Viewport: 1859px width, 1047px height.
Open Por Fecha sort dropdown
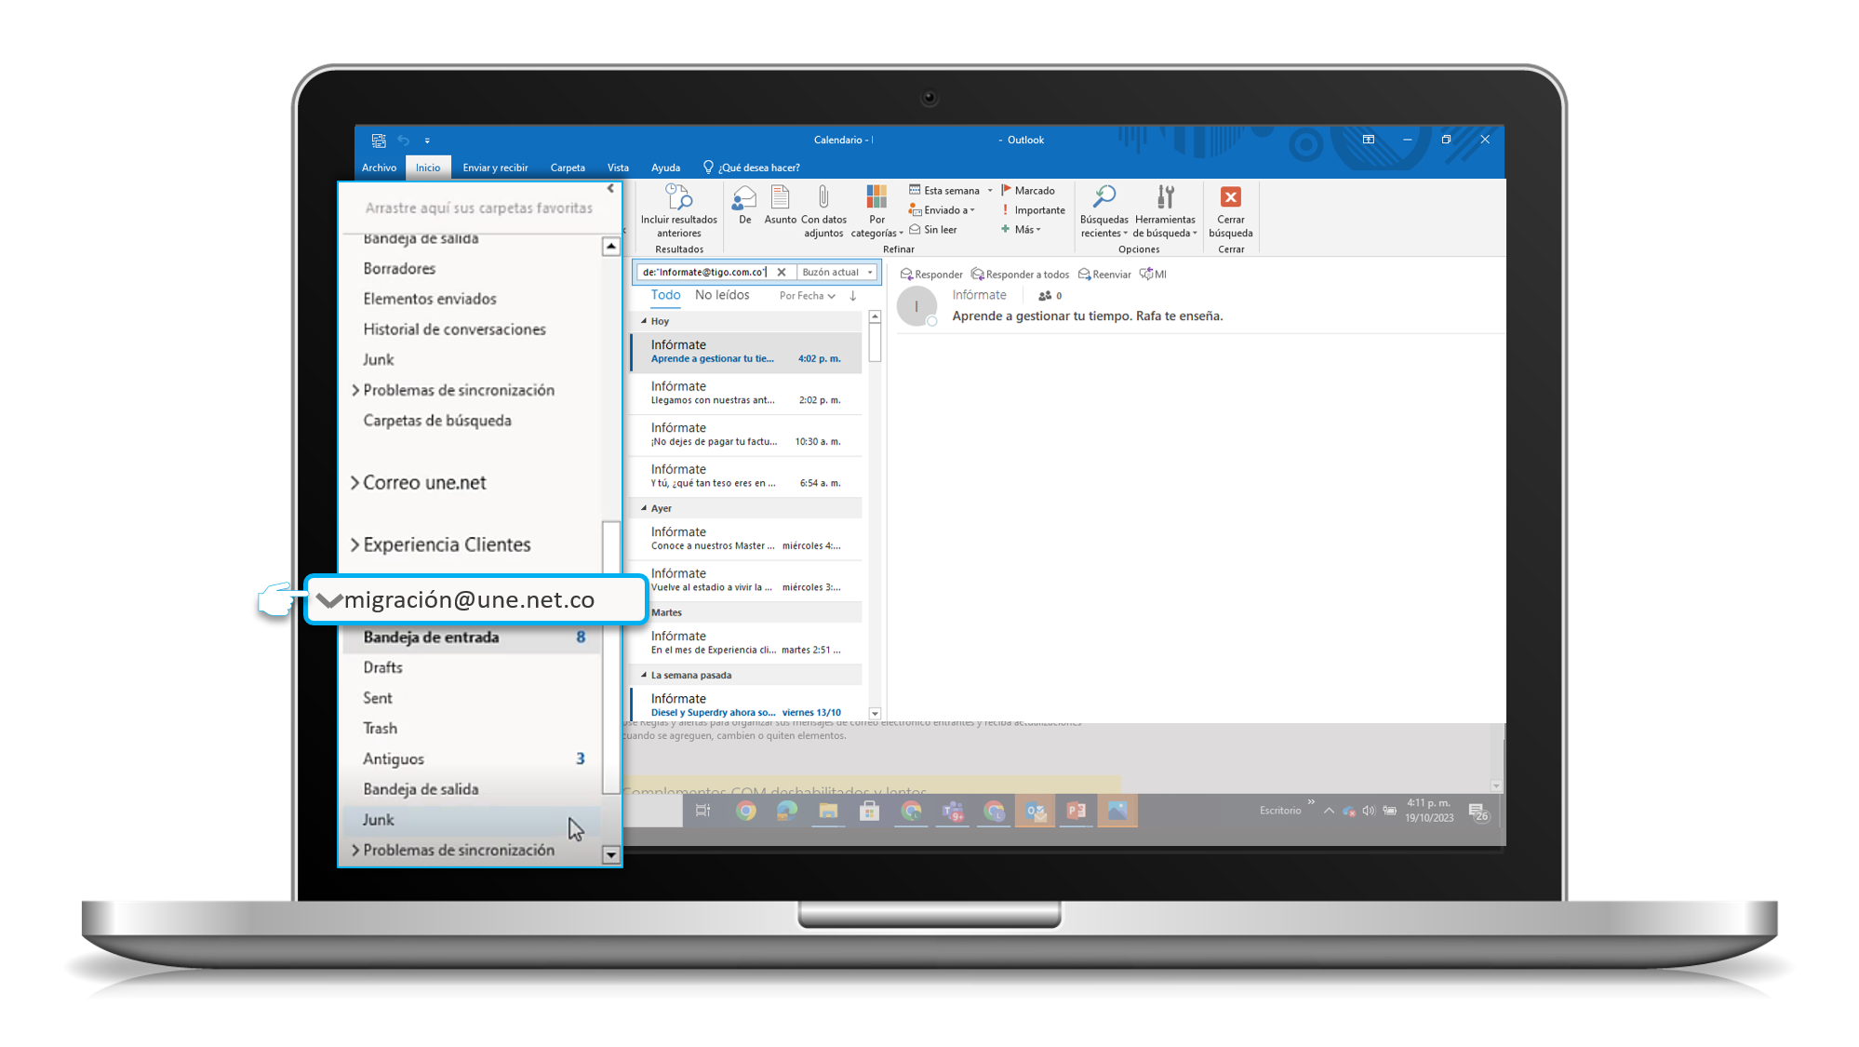coord(807,296)
